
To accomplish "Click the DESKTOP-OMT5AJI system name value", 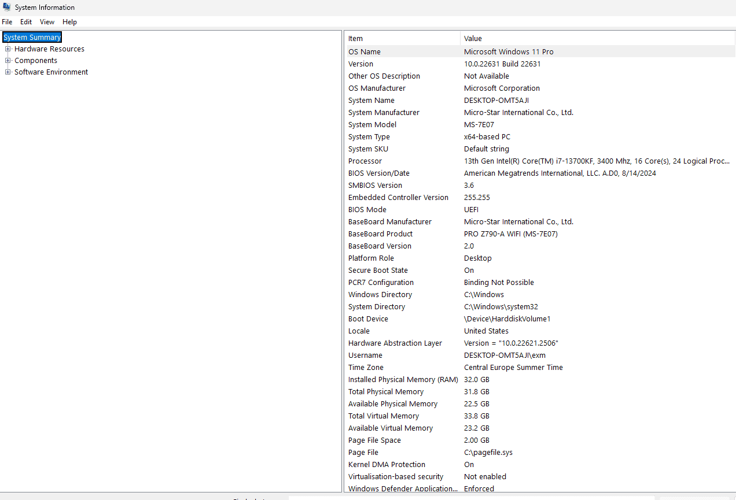I will (496, 101).
